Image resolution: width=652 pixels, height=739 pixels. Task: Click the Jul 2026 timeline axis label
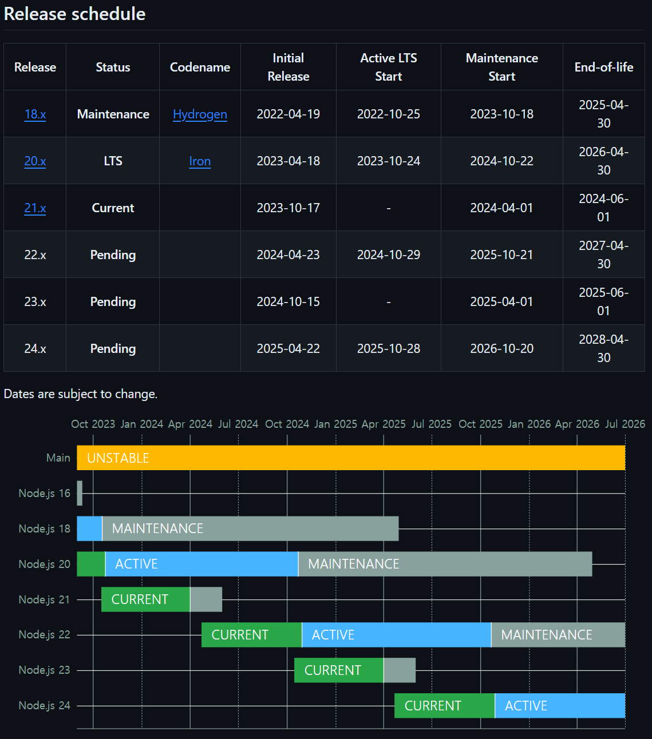(625, 424)
